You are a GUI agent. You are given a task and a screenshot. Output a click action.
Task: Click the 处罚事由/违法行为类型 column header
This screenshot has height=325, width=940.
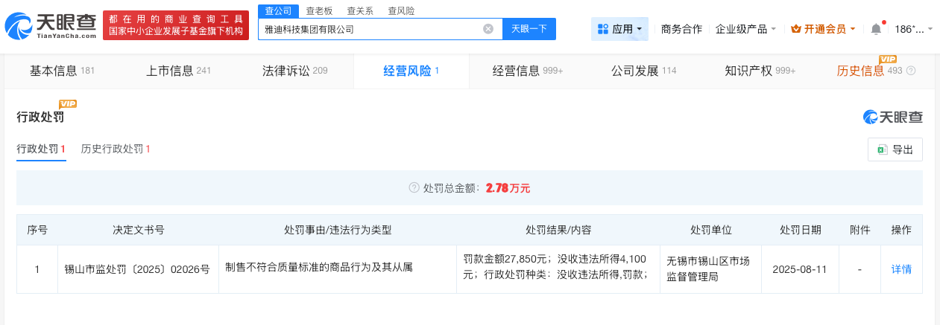pos(337,230)
